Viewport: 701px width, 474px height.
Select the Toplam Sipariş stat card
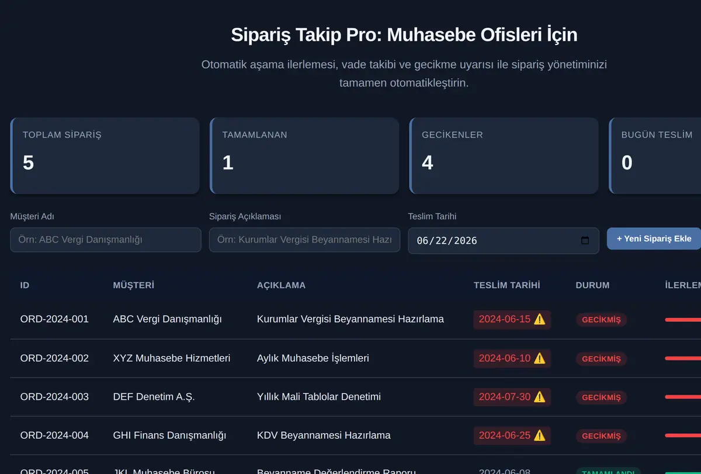tap(105, 155)
